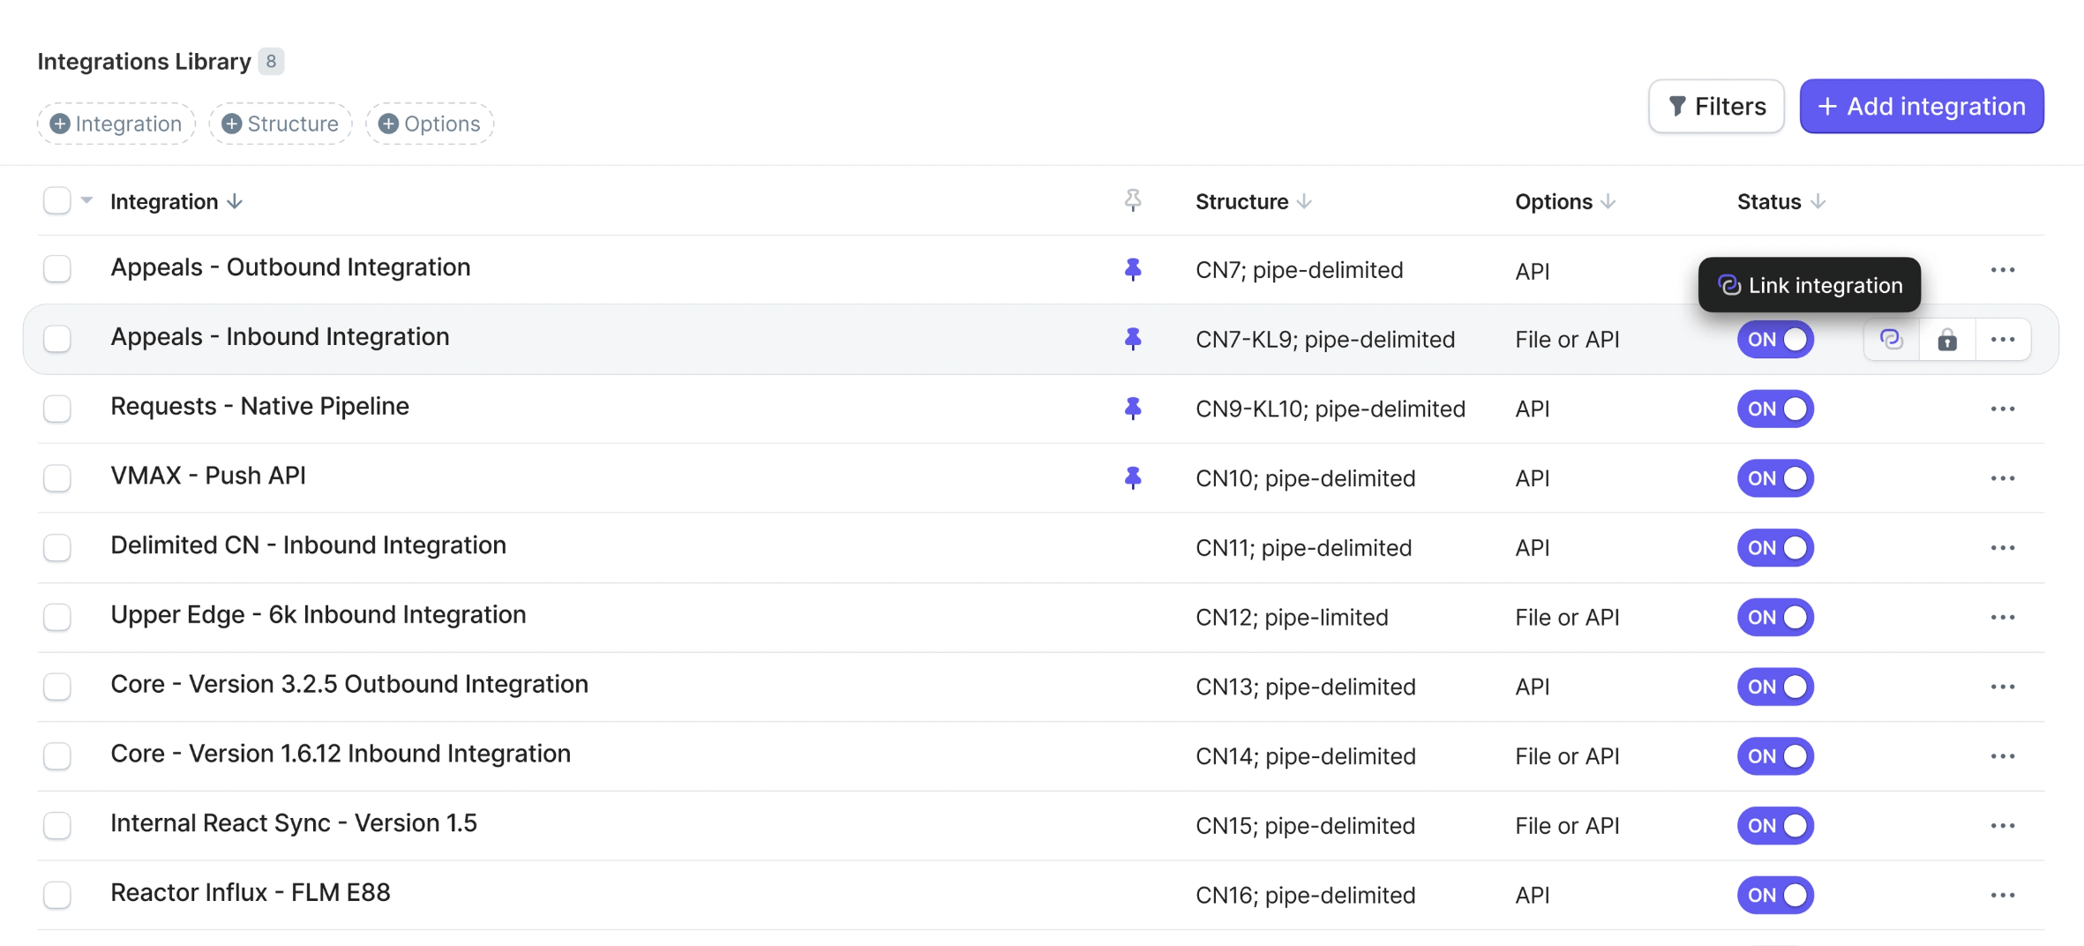Image resolution: width=2084 pixels, height=946 pixels.
Task: Click the Add integration button
Action: [x=1921, y=107]
